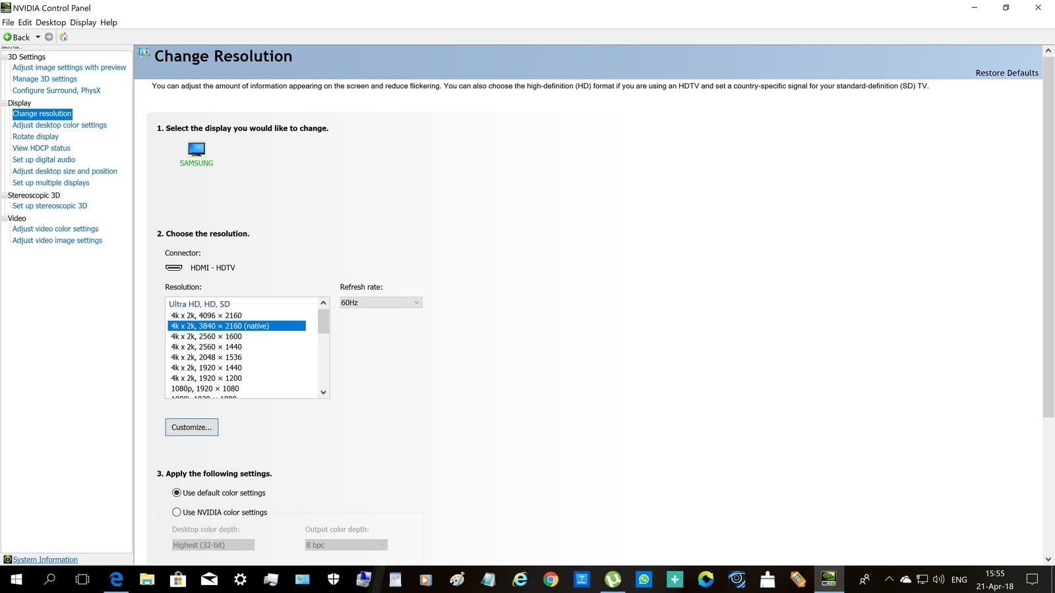Screen dimensions: 1055x593
Task: Click the grey Forward arrow icon
Action: (49, 37)
